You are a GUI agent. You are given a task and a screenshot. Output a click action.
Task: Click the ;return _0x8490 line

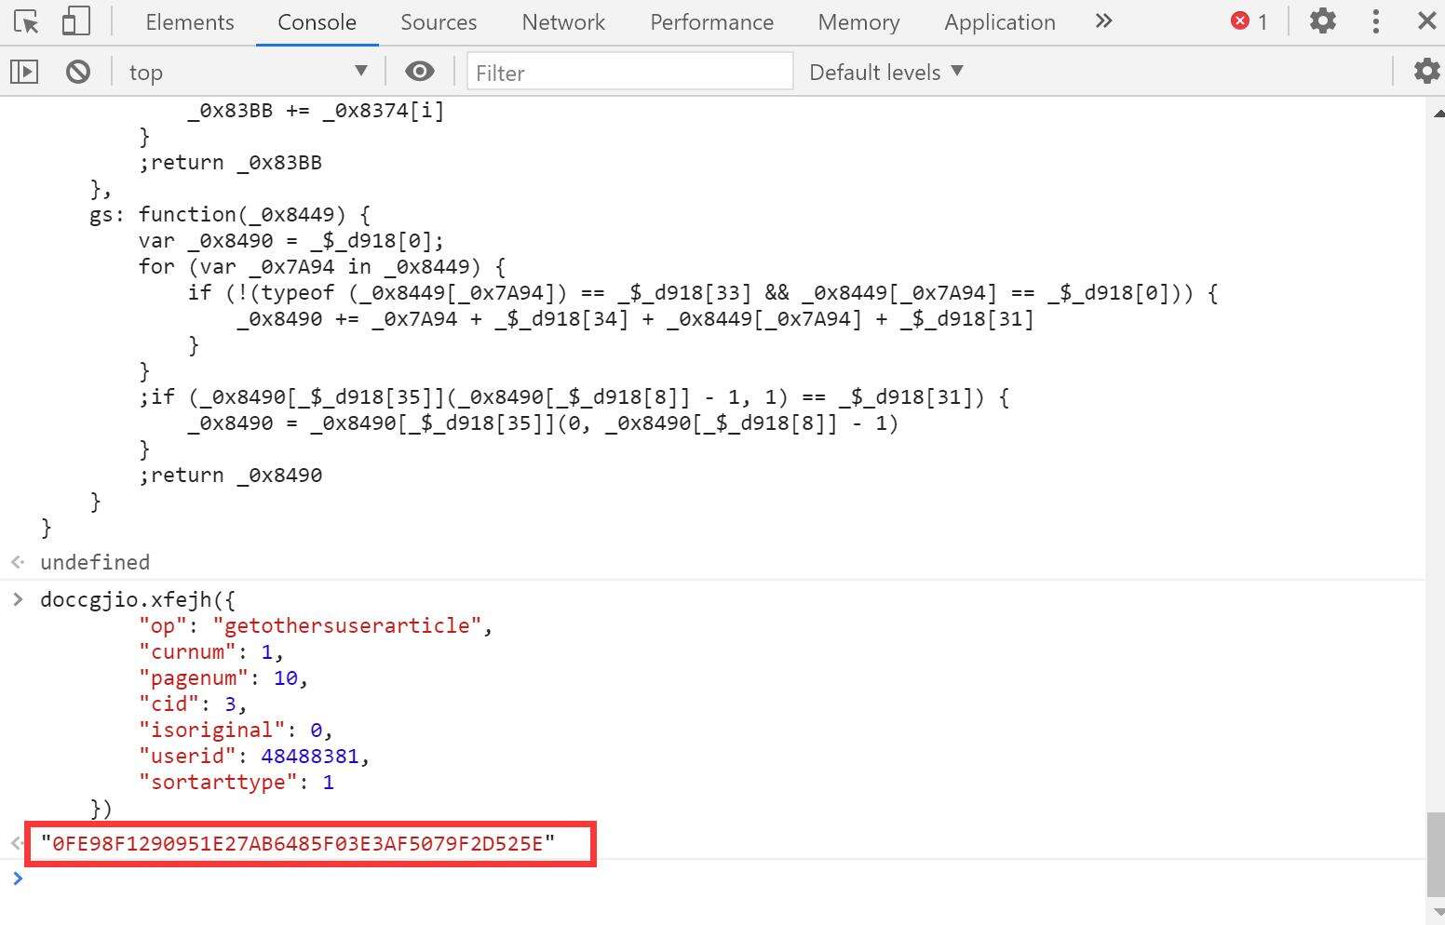pos(230,475)
